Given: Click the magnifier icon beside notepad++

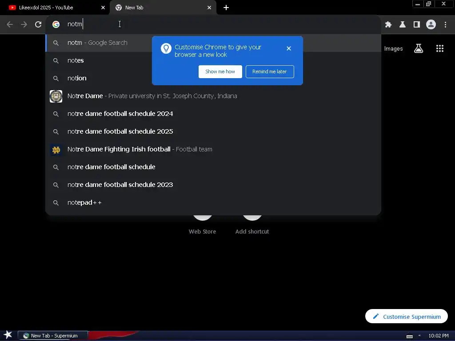Looking at the screenshot, I should (56, 202).
